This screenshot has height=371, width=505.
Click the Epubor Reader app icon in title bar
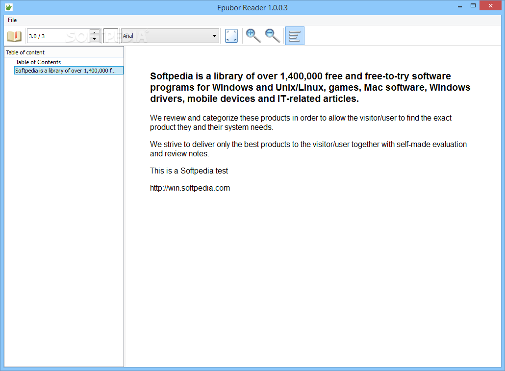9,7
